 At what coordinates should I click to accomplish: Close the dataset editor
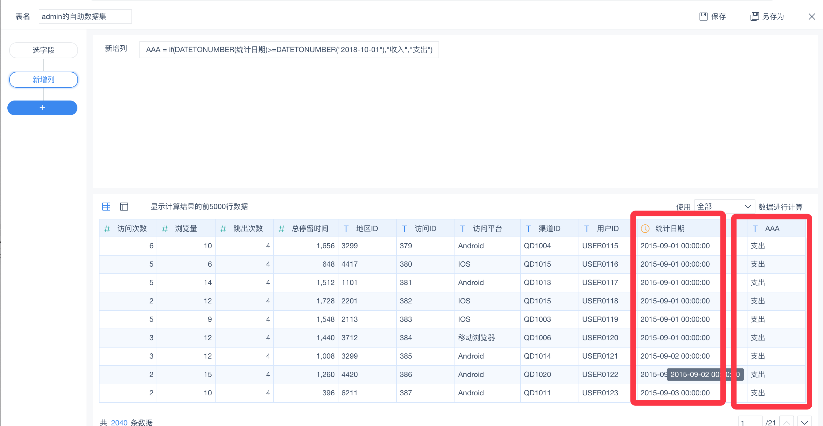click(x=812, y=17)
